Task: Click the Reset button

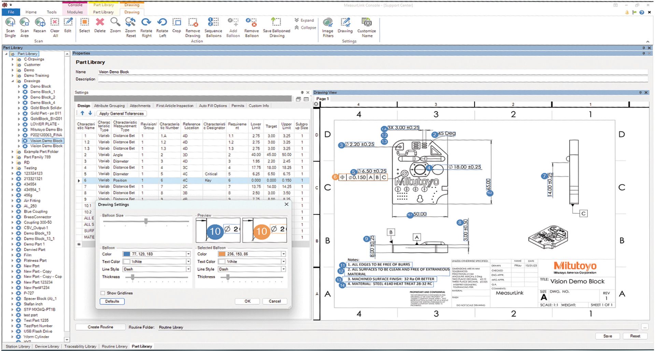Action: pos(635,336)
